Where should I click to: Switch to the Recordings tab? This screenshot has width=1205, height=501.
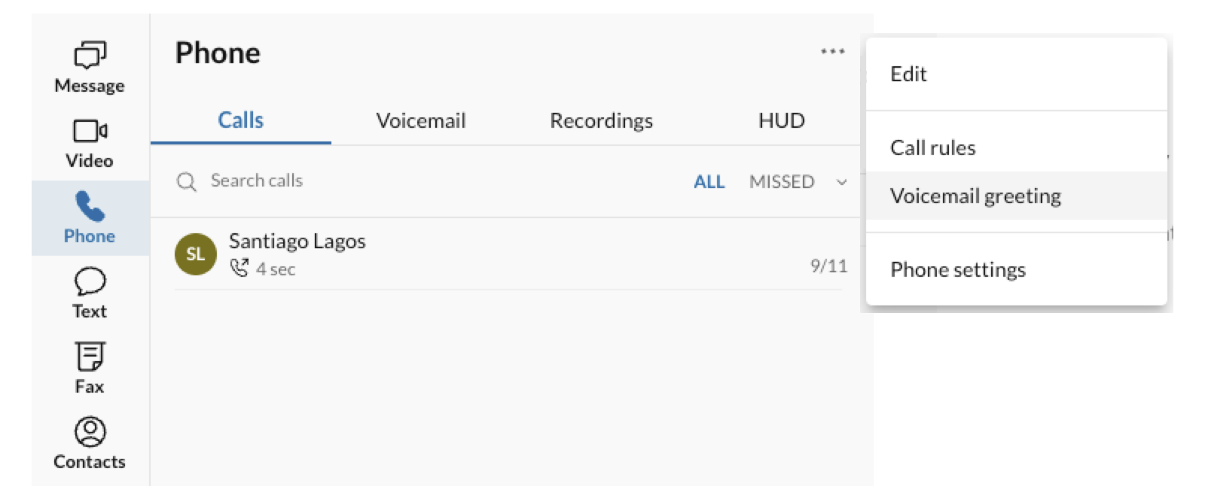point(601,121)
